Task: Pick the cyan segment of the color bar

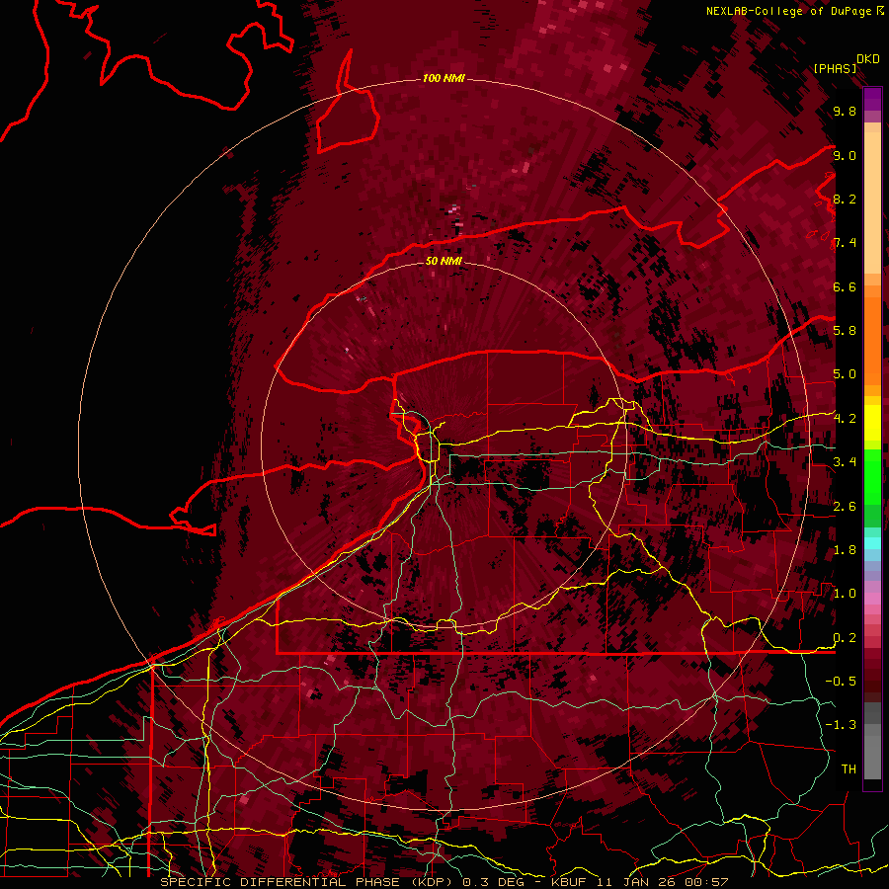Action: click(x=872, y=543)
